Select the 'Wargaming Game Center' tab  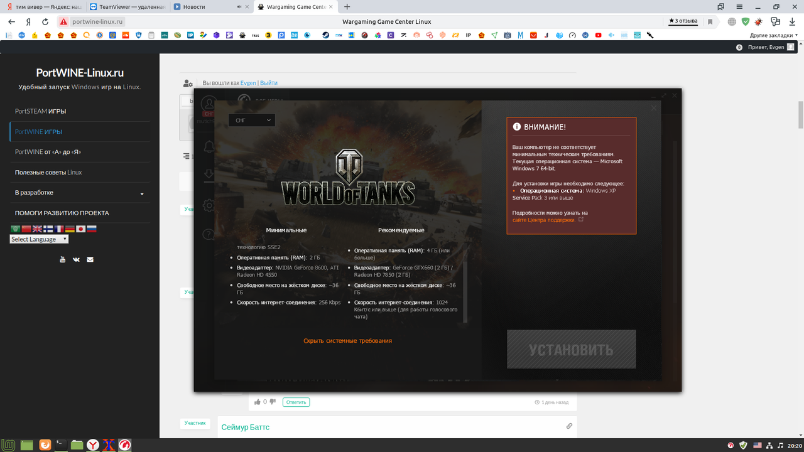(x=296, y=7)
